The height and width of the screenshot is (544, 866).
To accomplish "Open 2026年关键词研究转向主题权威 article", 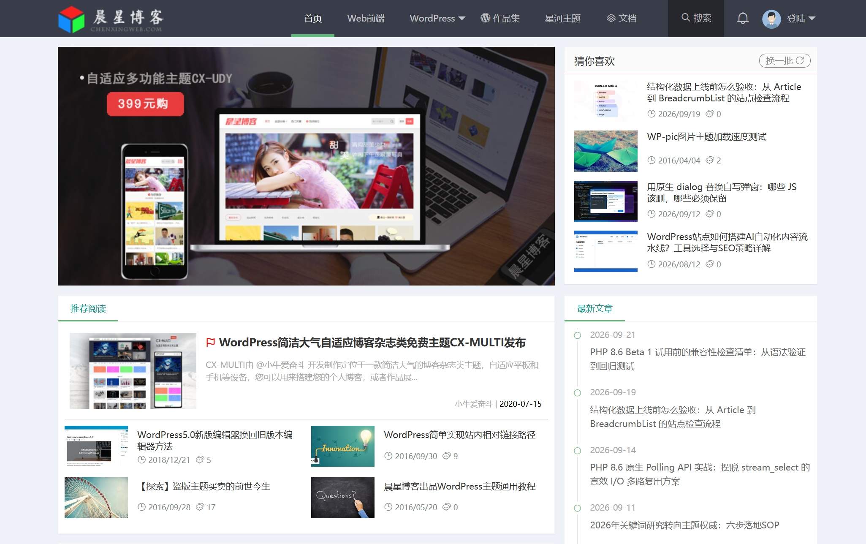I will [x=684, y=525].
